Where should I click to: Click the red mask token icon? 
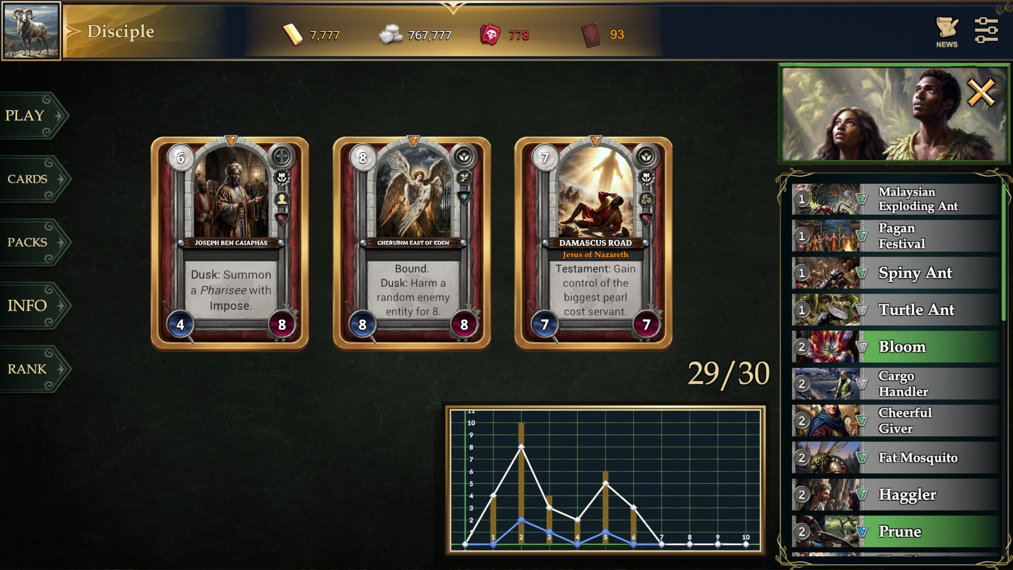point(490,35)
